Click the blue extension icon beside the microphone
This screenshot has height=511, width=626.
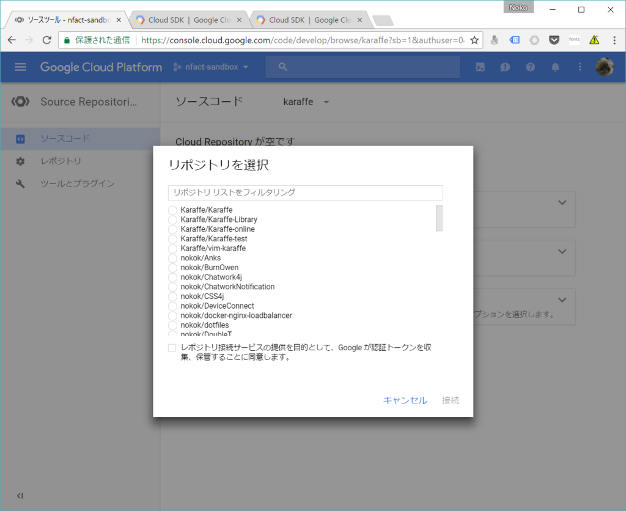pyautogui.click(x=514, y=40)
